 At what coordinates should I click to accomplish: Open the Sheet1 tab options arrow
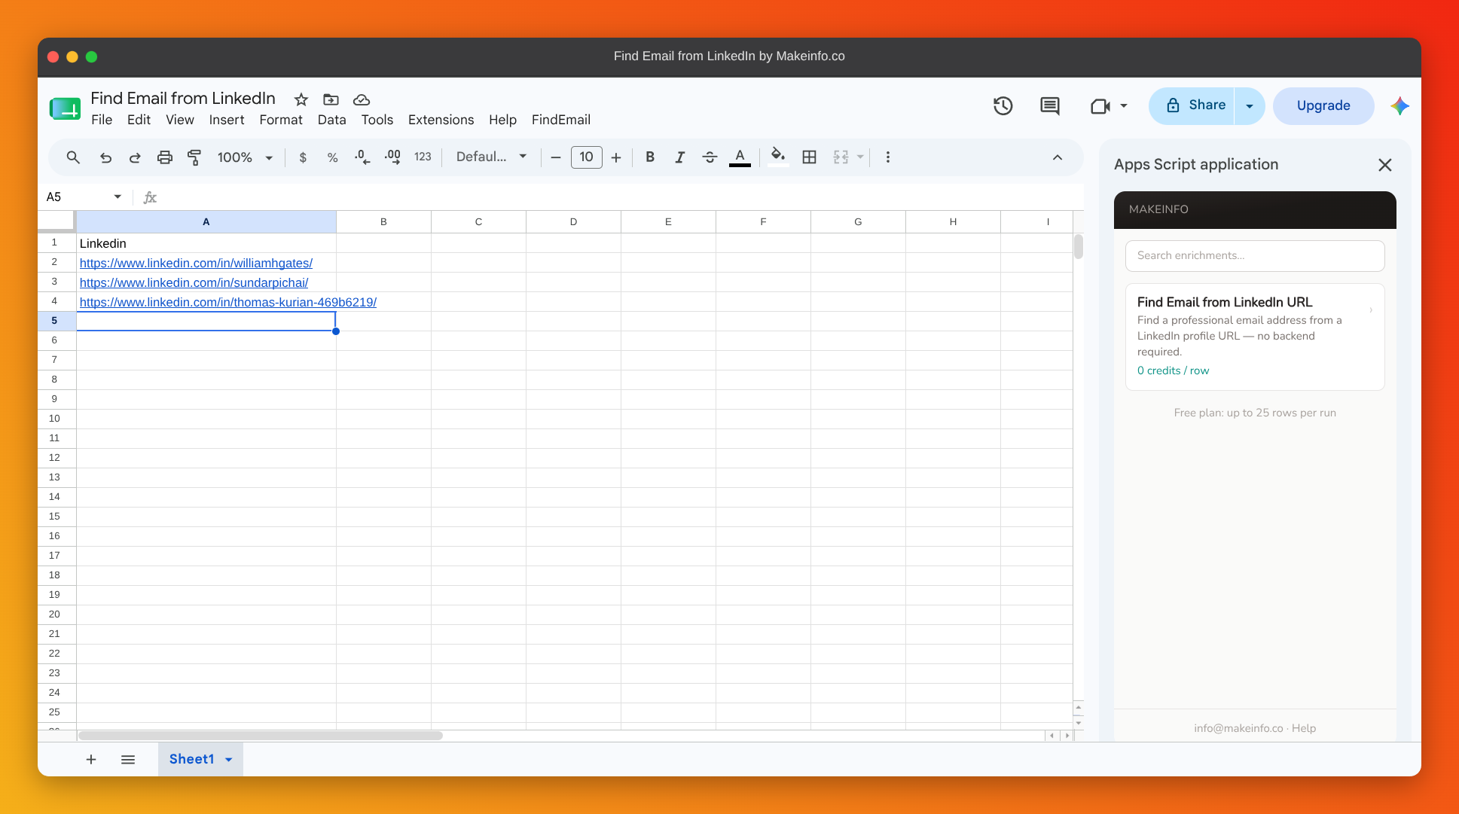coord(229,760)
